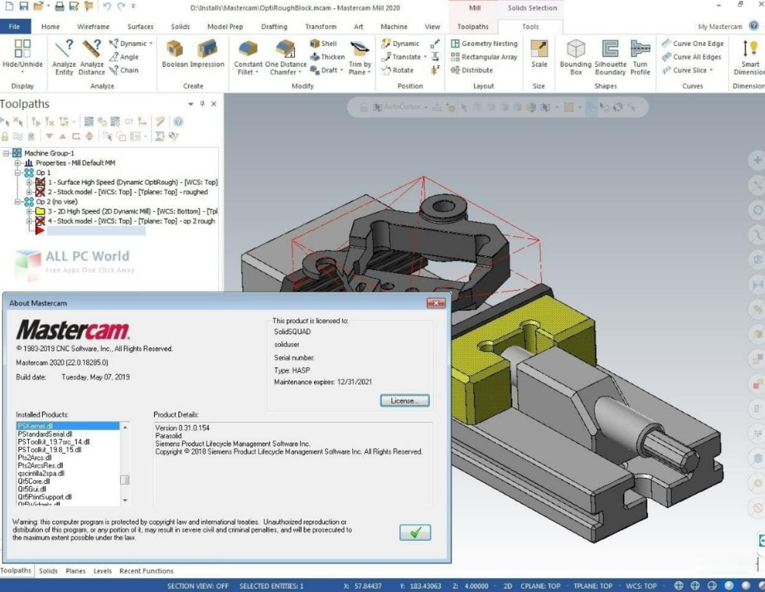Open the Toolpaths panel options dropdown
Viewport: 765px width, 592px height.
click(x=191, y=104)
